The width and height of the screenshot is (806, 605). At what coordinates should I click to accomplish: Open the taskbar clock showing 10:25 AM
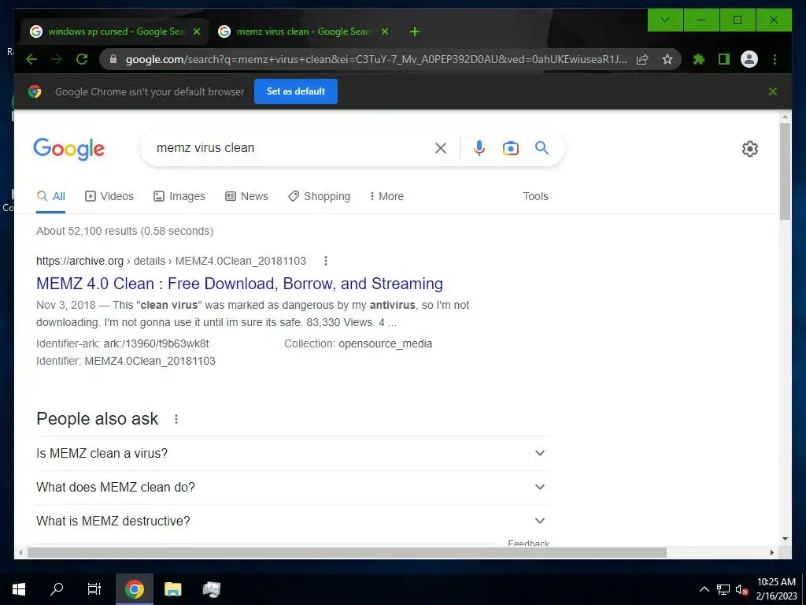(776, 589)
